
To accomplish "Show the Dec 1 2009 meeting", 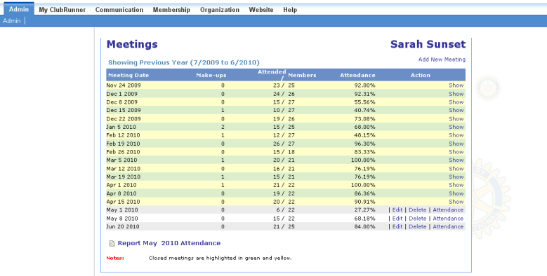I will [x=456, y=94].
